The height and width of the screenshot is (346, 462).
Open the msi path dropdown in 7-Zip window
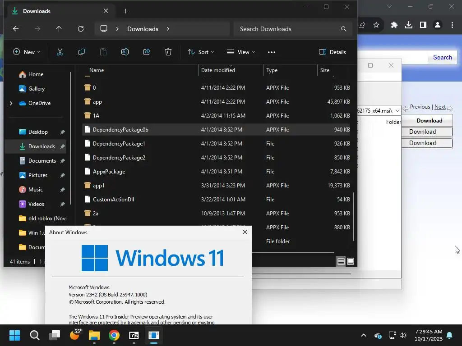(x=397, y=111)
